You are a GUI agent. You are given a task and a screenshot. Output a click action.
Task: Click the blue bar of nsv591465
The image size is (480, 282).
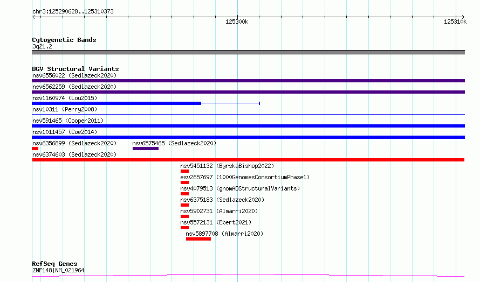pyautogui.click(x=248, y=126)
